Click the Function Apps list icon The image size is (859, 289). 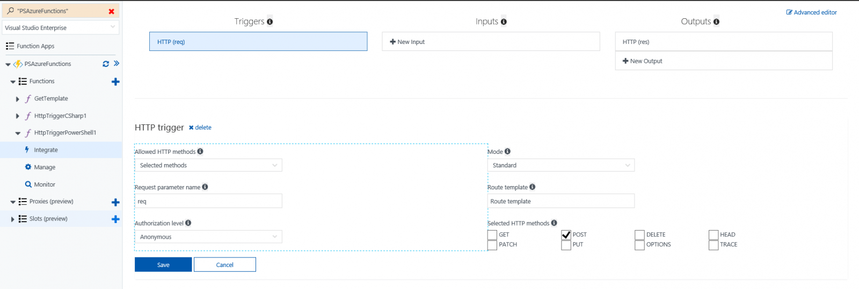(10, 46)
